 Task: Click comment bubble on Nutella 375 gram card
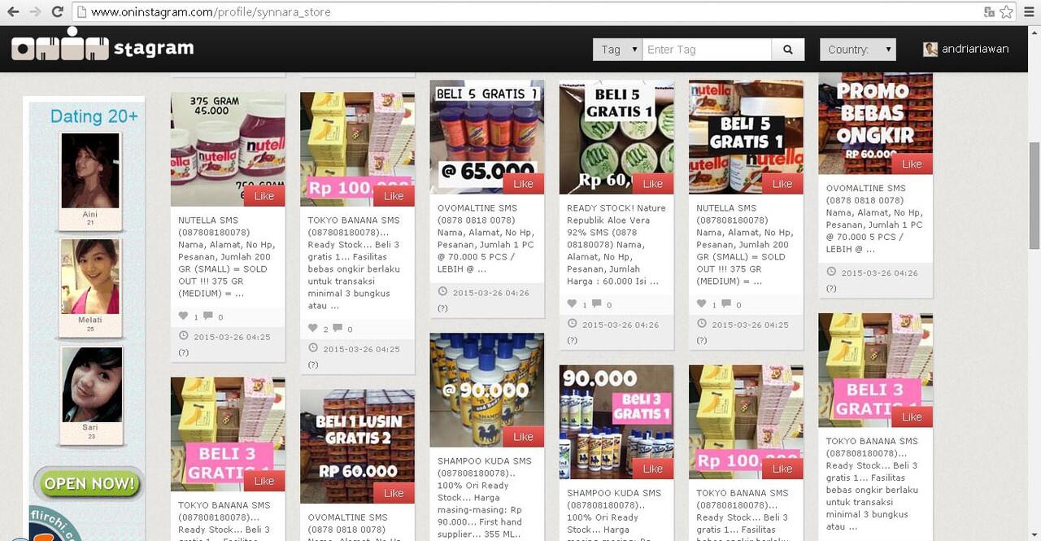(208, 316)
